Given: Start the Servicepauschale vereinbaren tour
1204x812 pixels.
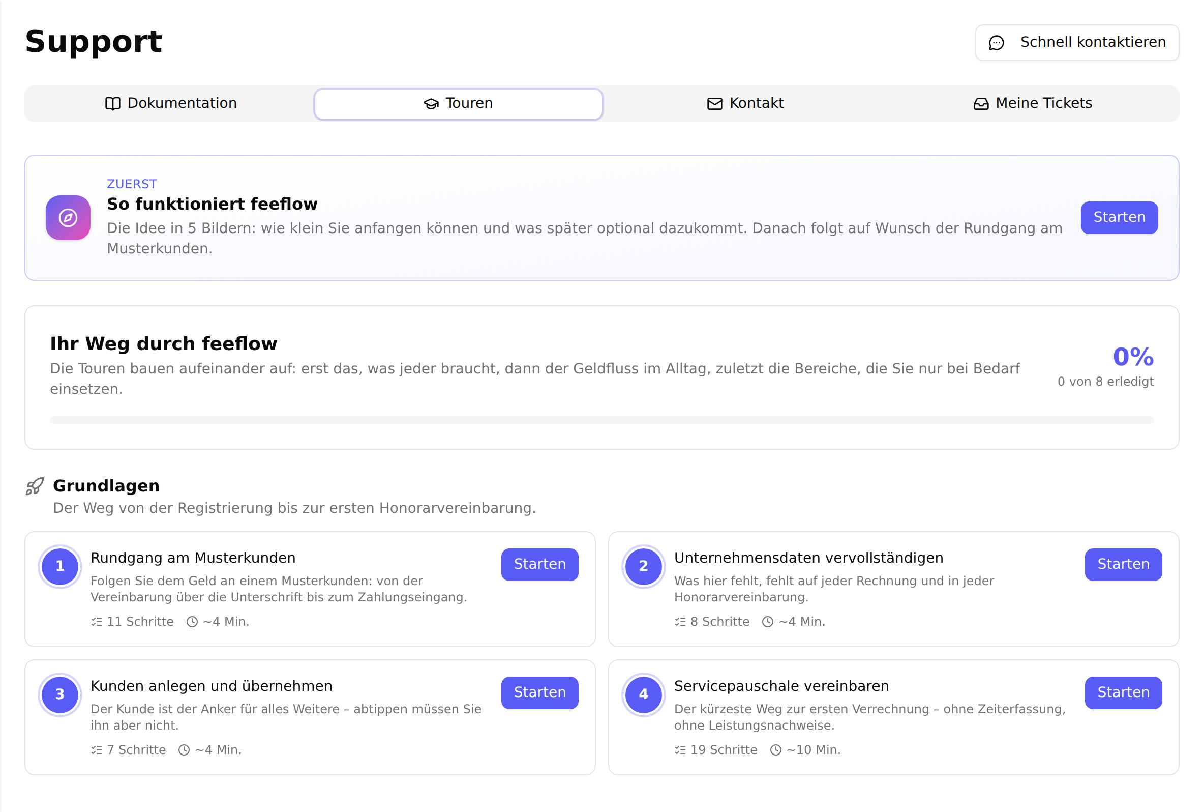Looking at the screenshot, I should tap(1123, 692).
